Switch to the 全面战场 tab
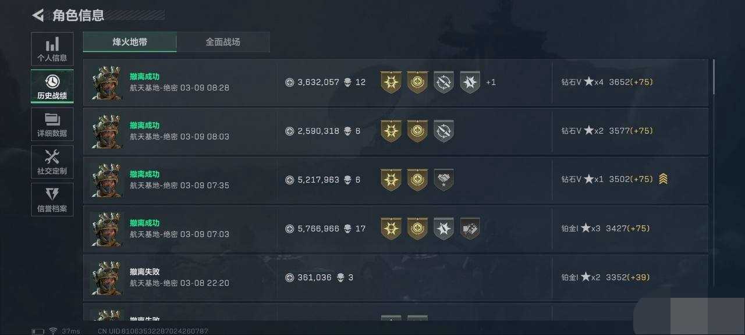Viewport: 745px width, 335px height. click(223, 42)
